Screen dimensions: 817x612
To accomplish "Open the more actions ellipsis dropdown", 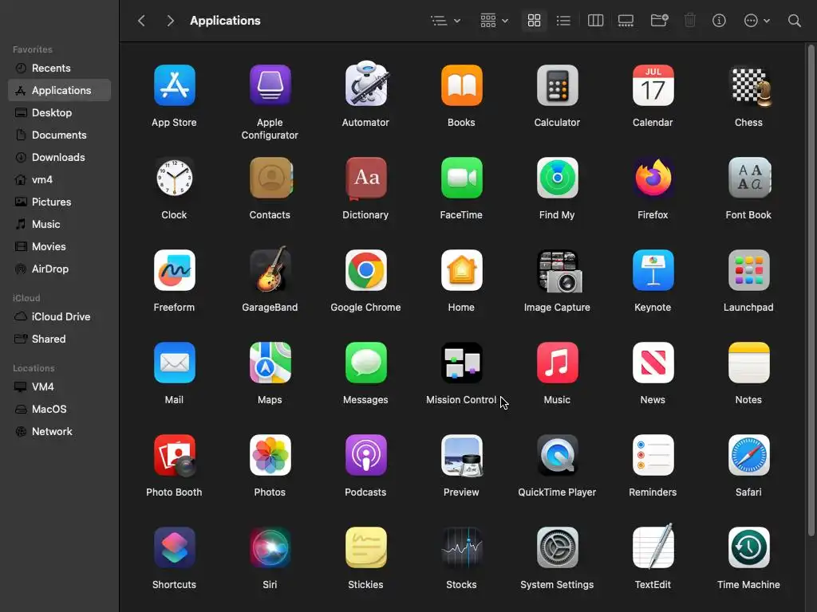I will pyautogui.click(x=756, y=21).
